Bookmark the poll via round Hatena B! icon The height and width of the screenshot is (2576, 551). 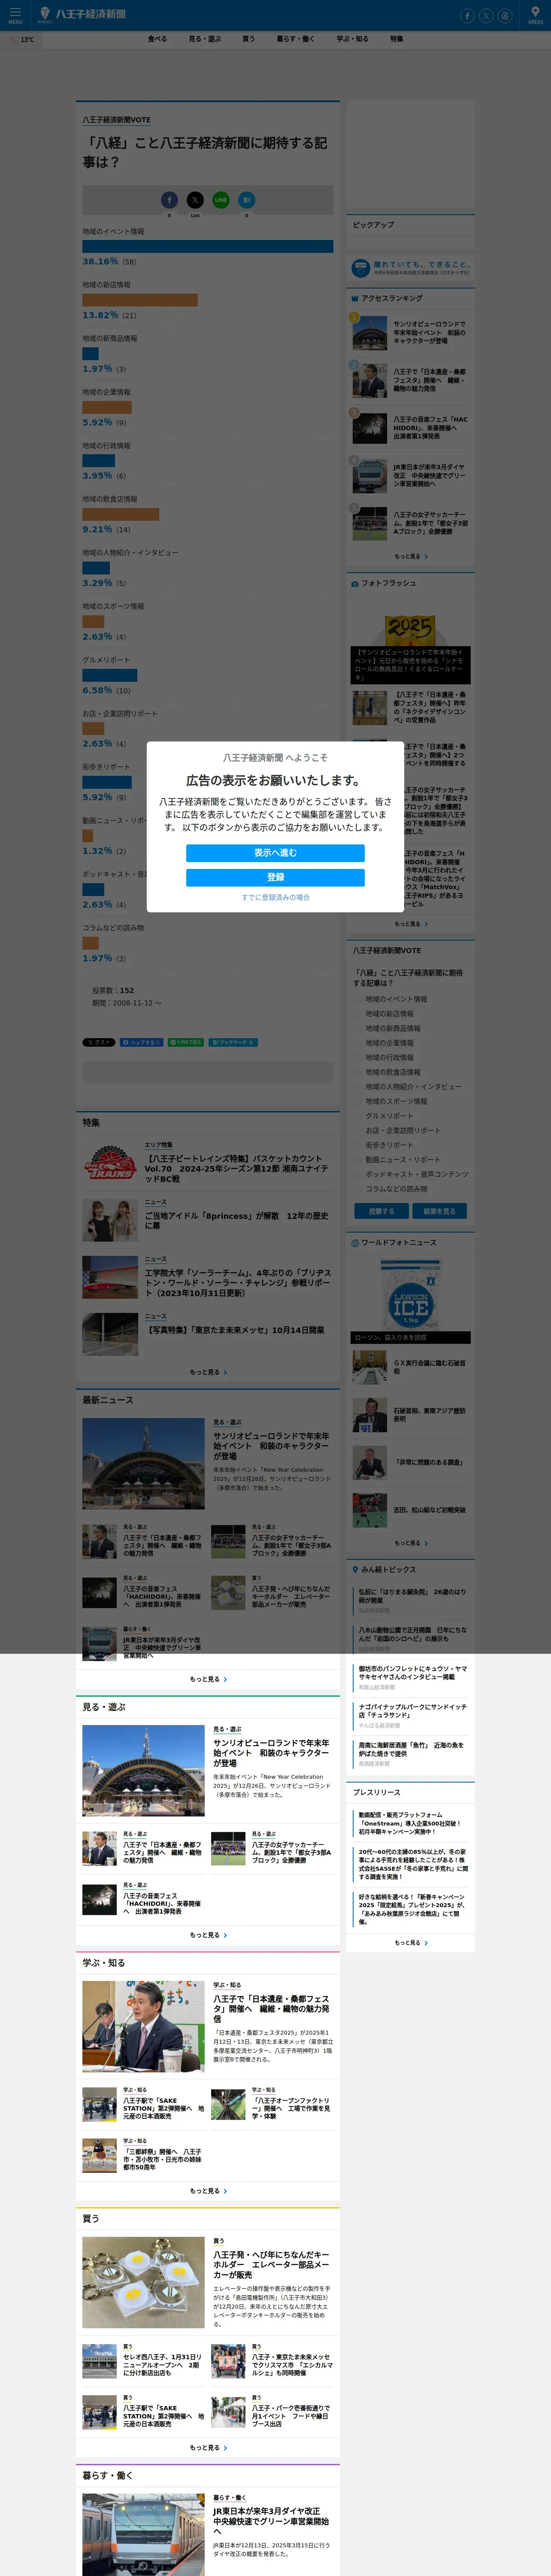click(x=247, y=200)
